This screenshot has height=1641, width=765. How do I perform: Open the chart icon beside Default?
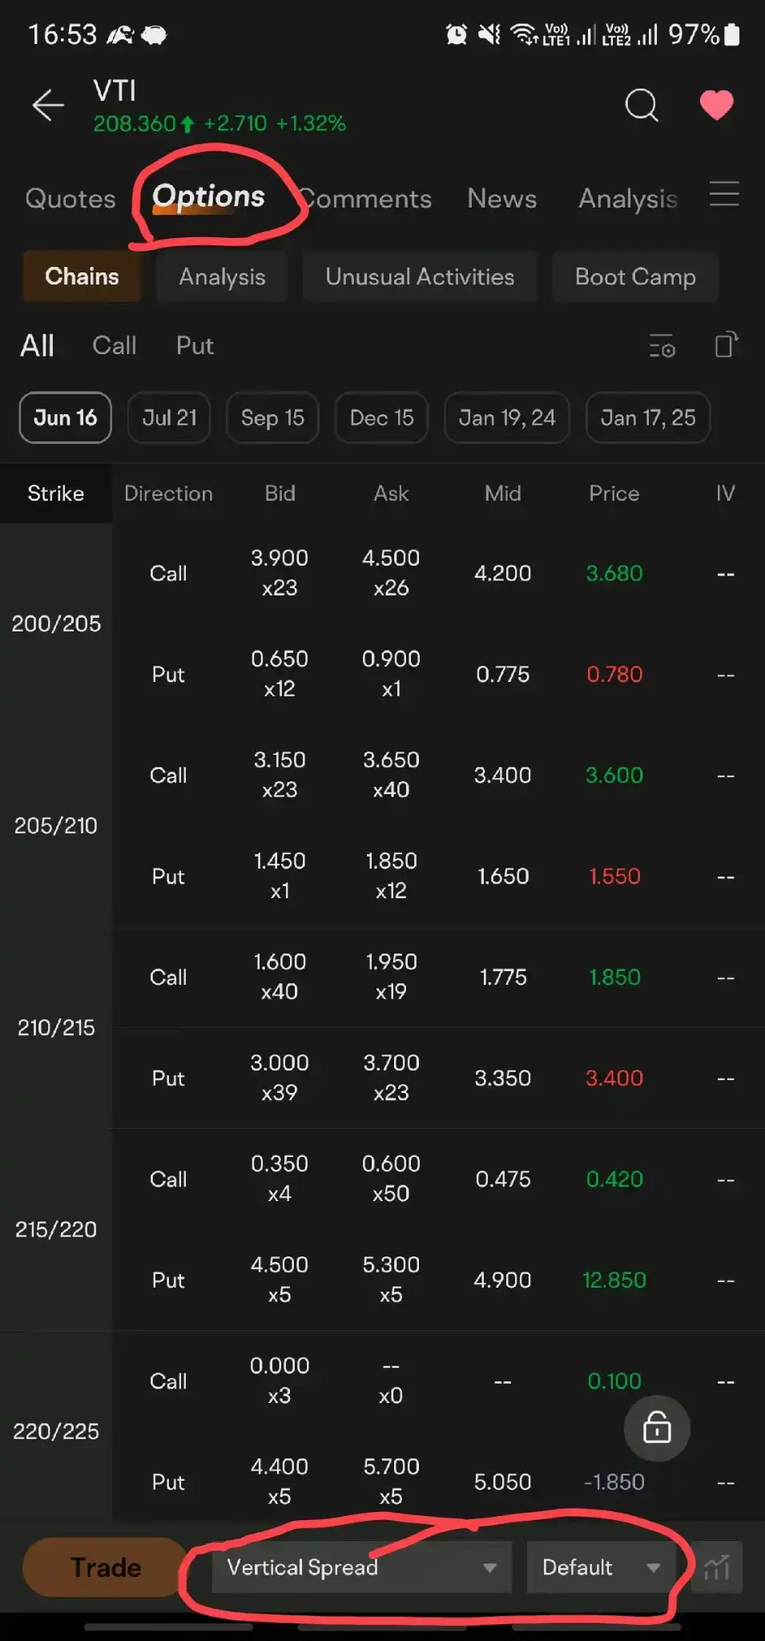716,1567
